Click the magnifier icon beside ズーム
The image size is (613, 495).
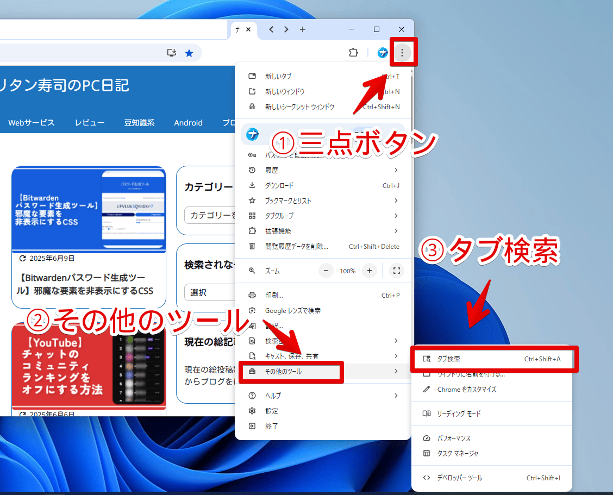coord(252,271)
